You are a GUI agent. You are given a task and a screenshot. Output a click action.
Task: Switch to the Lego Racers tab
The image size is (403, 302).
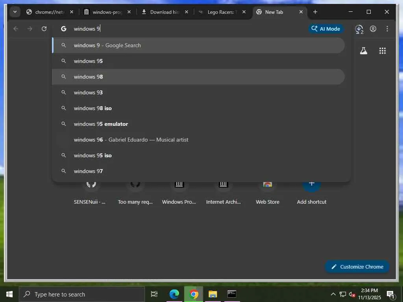coord(223,12)
